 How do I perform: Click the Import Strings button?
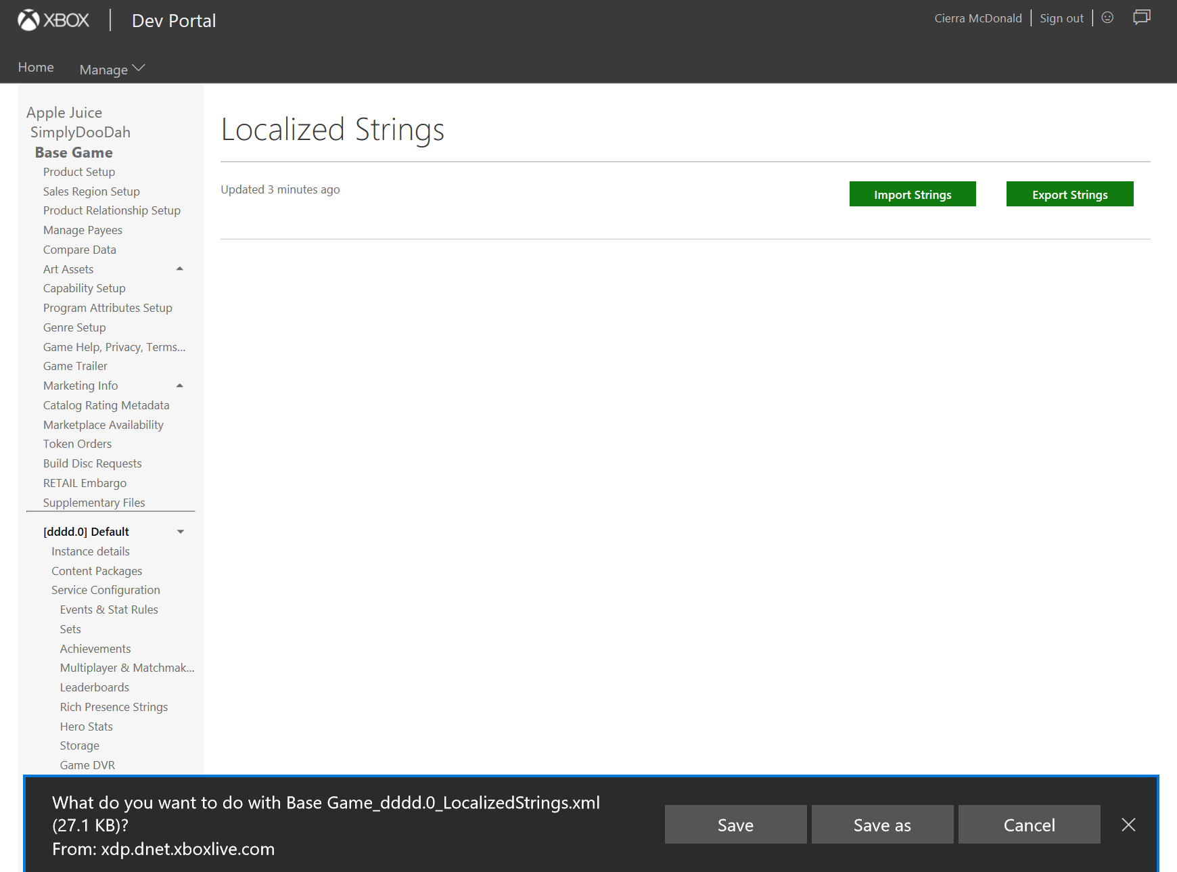point(913,194)
